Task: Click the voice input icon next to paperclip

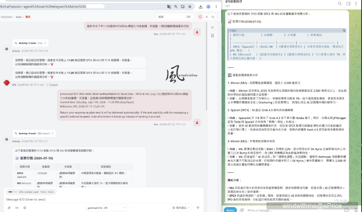Action: pyautogui.click(x=17, y=207)
